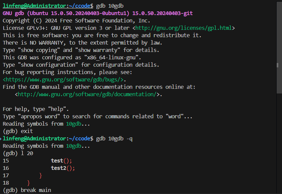Click the GNU gdb version header line

tap(98, 13)
